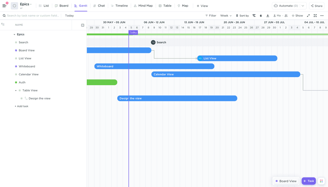Viewport: 328px width, 187px height.
Task: Toggle the Me filter in the toolbar
Action: click(x=277, y=15)
